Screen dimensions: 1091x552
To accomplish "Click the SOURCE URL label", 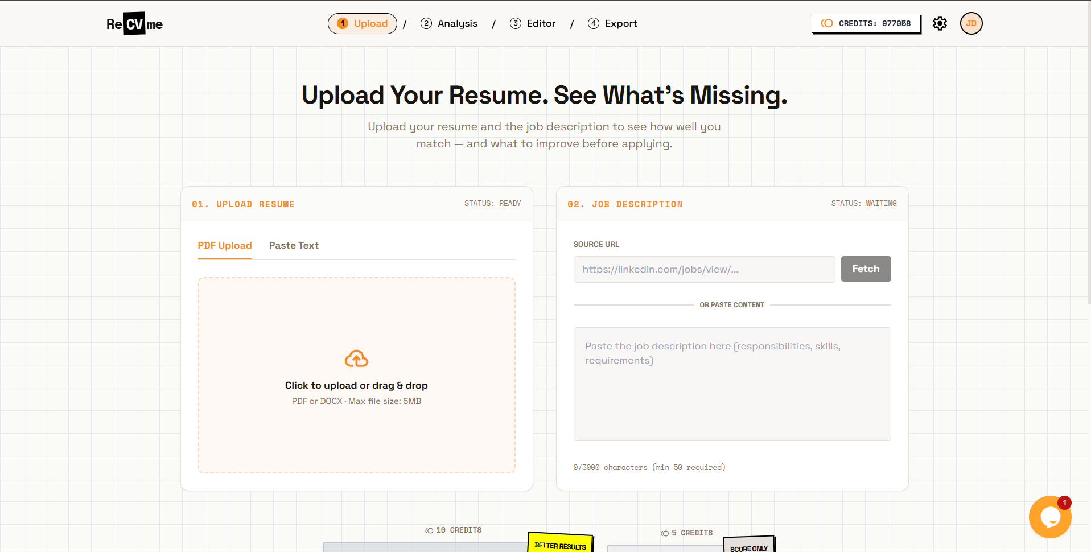I will pyautogui.click(x=596, y=245).
